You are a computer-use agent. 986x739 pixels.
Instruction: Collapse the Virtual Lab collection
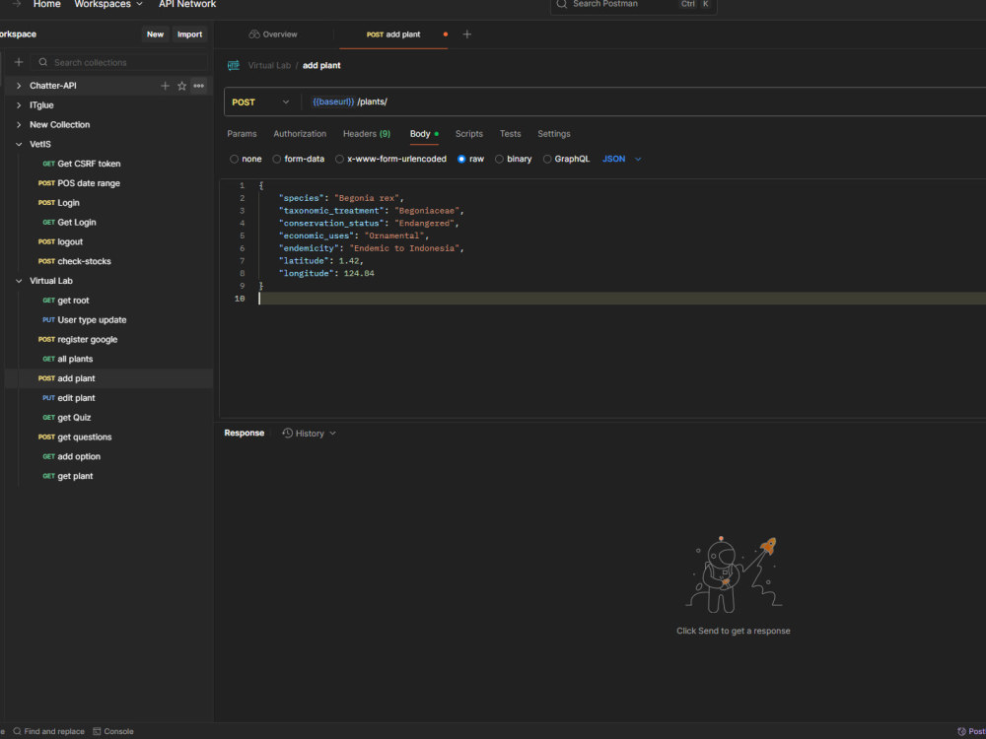19,281
